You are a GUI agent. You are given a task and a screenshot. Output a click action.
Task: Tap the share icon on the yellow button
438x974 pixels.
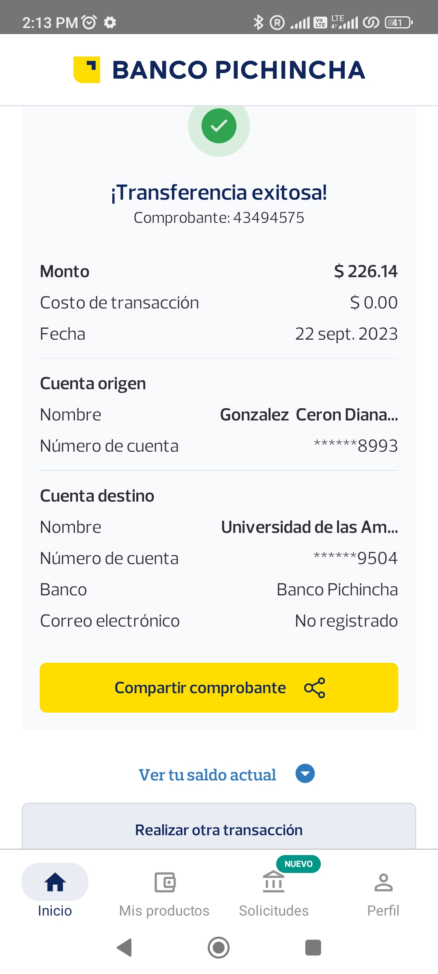point(315,688)
